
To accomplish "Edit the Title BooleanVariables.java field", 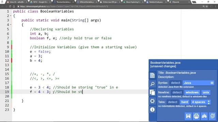I will (x=181, y=73).
